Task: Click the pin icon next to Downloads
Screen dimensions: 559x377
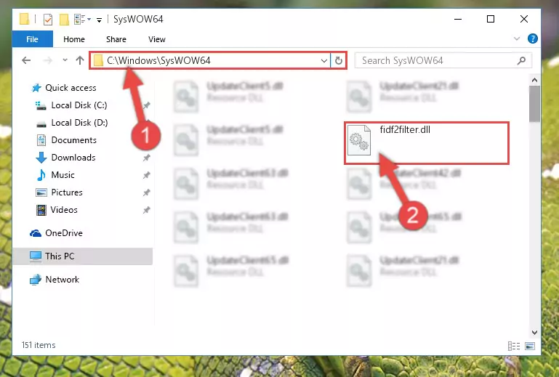Action: click(146, 158)
